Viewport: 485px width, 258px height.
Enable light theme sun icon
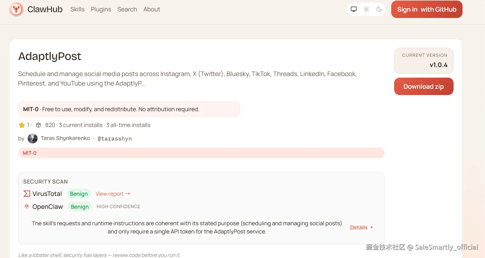pos(366,9)
